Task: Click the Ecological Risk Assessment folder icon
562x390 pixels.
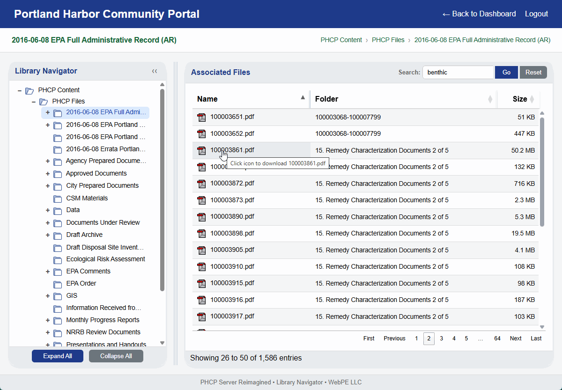Action: tap(58, 259)
